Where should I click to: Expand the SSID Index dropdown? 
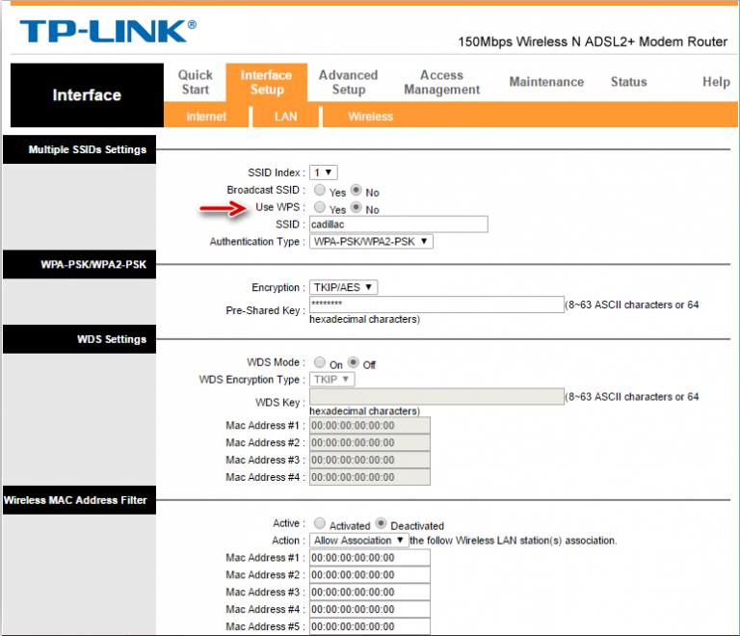coord(324,172)
